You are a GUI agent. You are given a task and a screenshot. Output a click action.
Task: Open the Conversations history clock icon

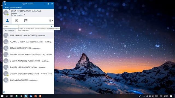click(16, 21)
